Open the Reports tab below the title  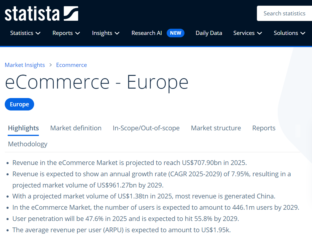[x=264, y=128]
